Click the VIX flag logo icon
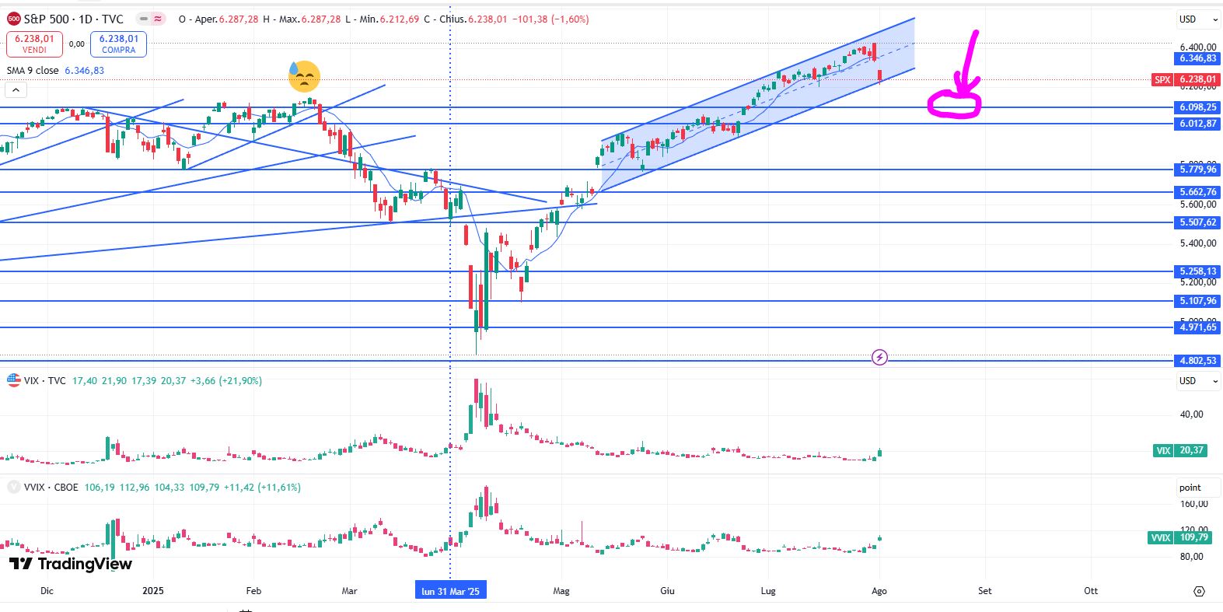The image size is (1223, 612). (13, 380)
